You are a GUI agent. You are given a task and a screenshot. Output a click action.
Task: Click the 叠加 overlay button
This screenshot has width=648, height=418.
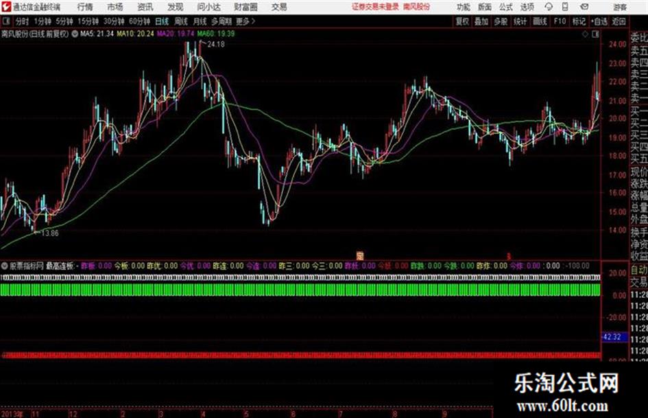[x=481, y=21]
